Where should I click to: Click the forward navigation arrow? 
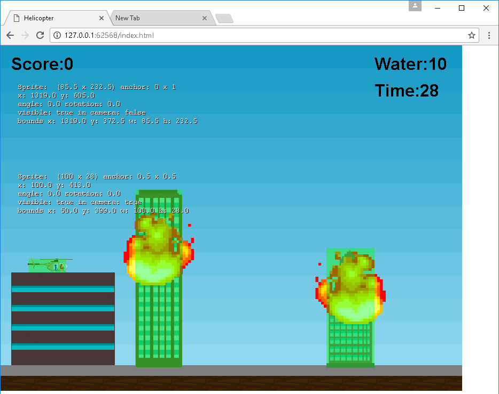[25, 35]
